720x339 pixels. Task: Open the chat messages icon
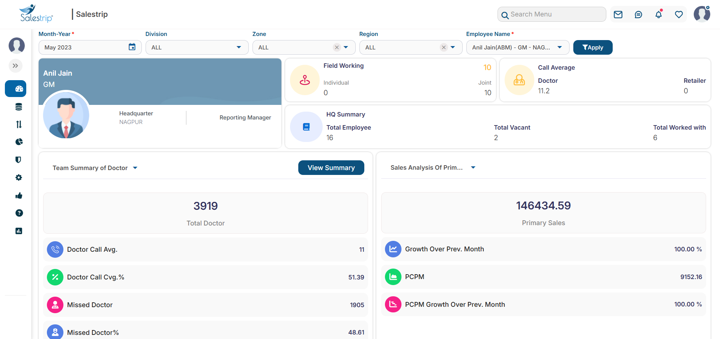[x=638, y=15]
